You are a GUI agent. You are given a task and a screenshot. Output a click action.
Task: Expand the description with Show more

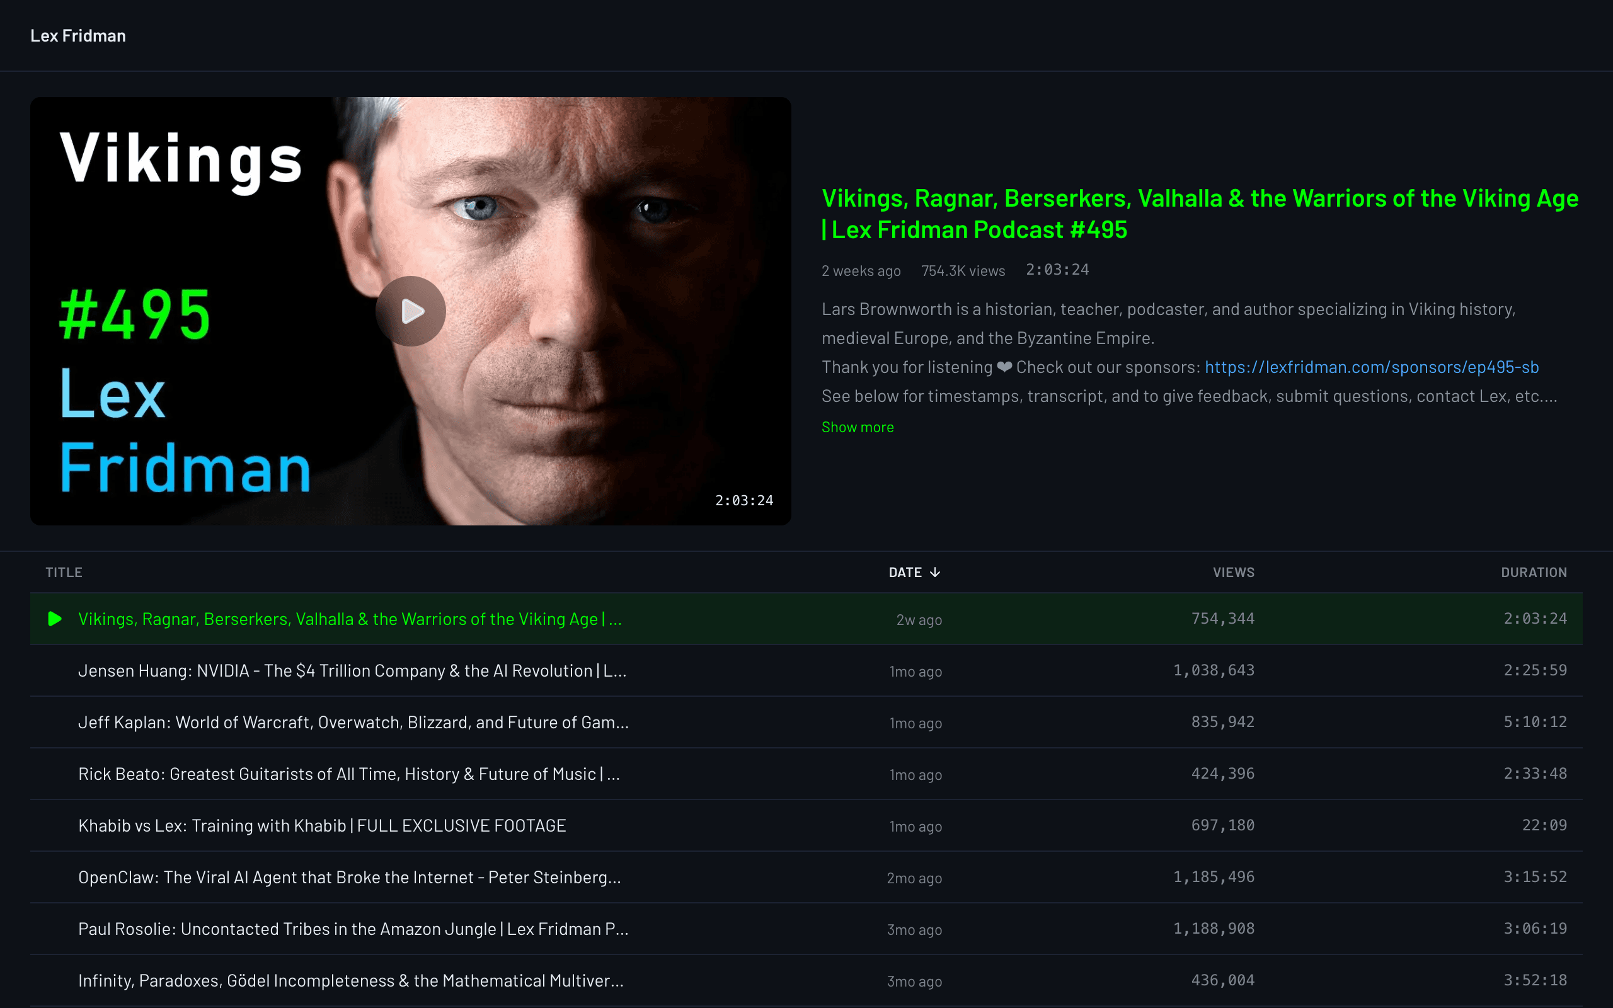pos(857,427)
